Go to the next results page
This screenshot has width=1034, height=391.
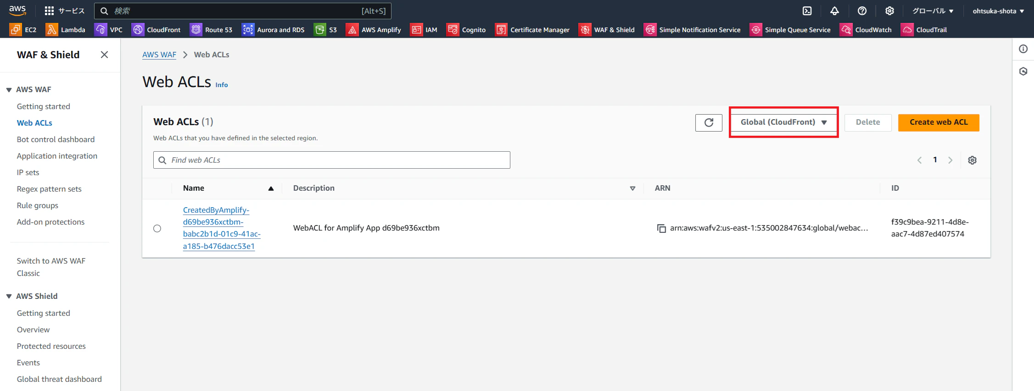[x=950, y=160]
